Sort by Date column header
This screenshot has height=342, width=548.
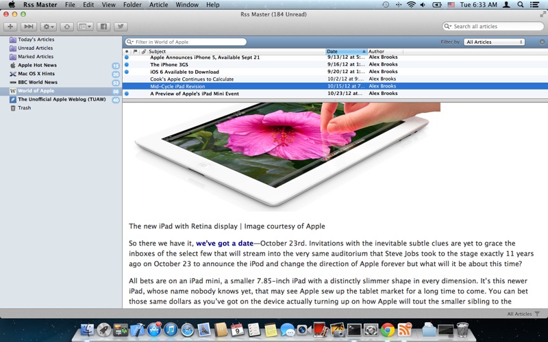[347, 51]
